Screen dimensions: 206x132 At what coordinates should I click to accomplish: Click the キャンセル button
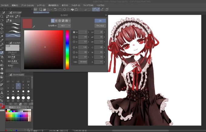100,26
